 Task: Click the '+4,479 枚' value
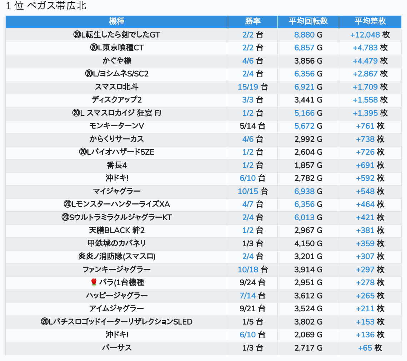point(370,61)
